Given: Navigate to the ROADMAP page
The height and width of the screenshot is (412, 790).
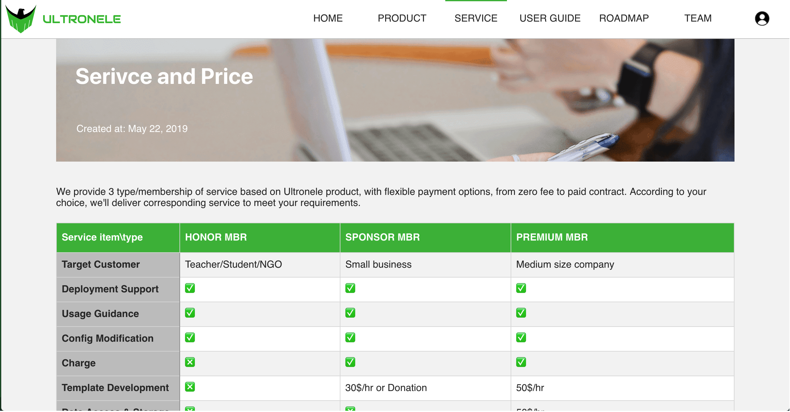Looking at the screenshot, I should click(x=624, y=19).
